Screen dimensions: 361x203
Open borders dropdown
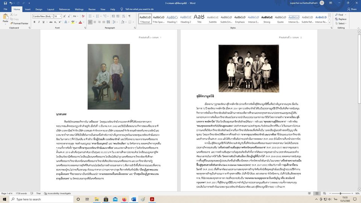point(133,22)
